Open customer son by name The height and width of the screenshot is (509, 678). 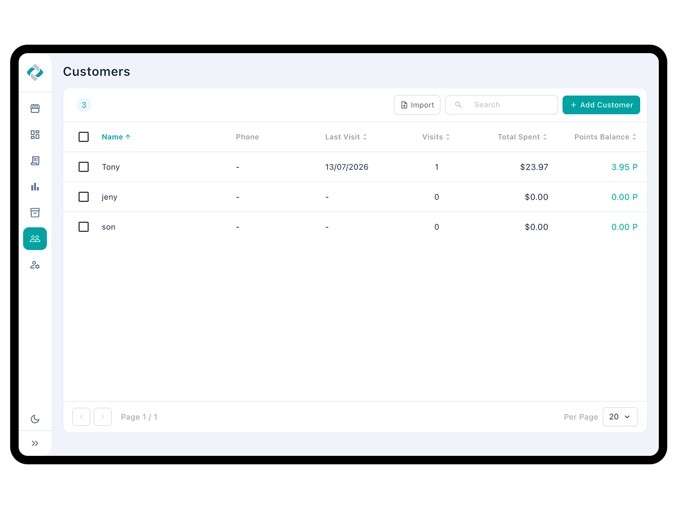click(x=108, y=227)
